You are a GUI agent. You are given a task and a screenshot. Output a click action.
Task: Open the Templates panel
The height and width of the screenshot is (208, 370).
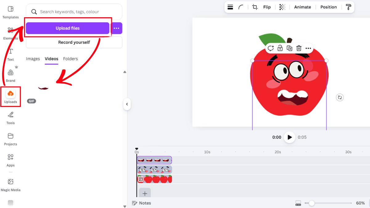click(10, 12)
